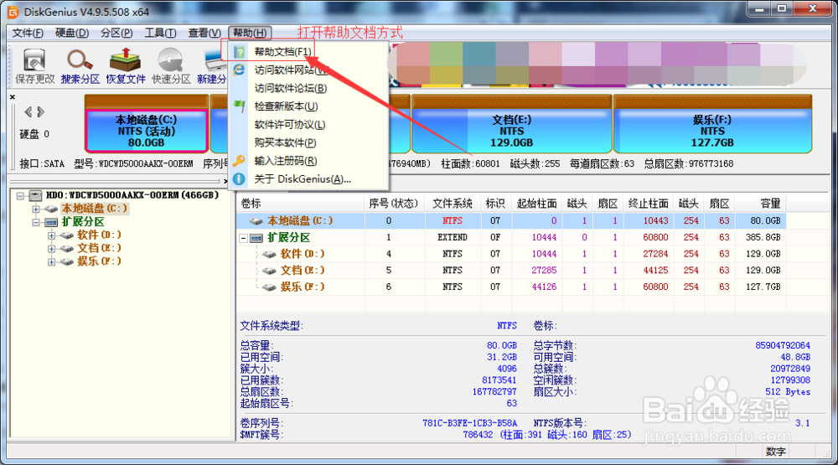Viewport: 838px width, 465px height.
Task: Click the green flag icon for 检查新版本
Action: click(x=240, y=106)
